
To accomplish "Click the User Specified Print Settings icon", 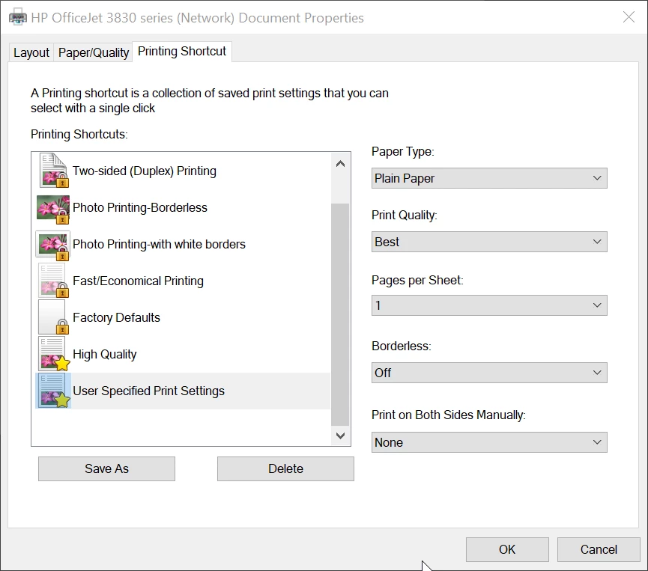I will pos(53,391).
